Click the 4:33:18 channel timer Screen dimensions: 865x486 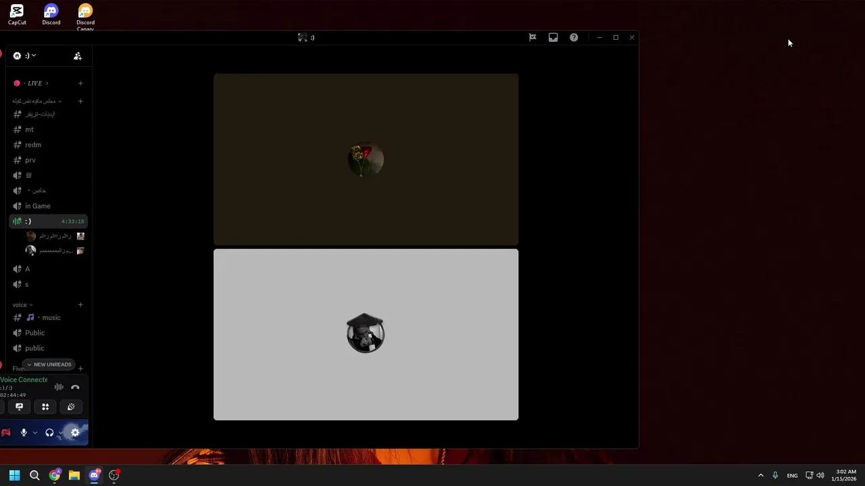click(x=72, y=221)
